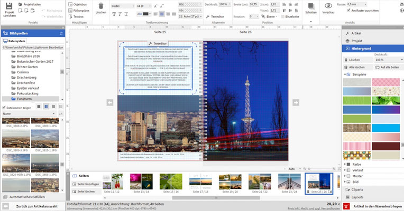Toggle italic text formatting
The image size is (404, 211).
pyautogui.click(x=120, y=14)
